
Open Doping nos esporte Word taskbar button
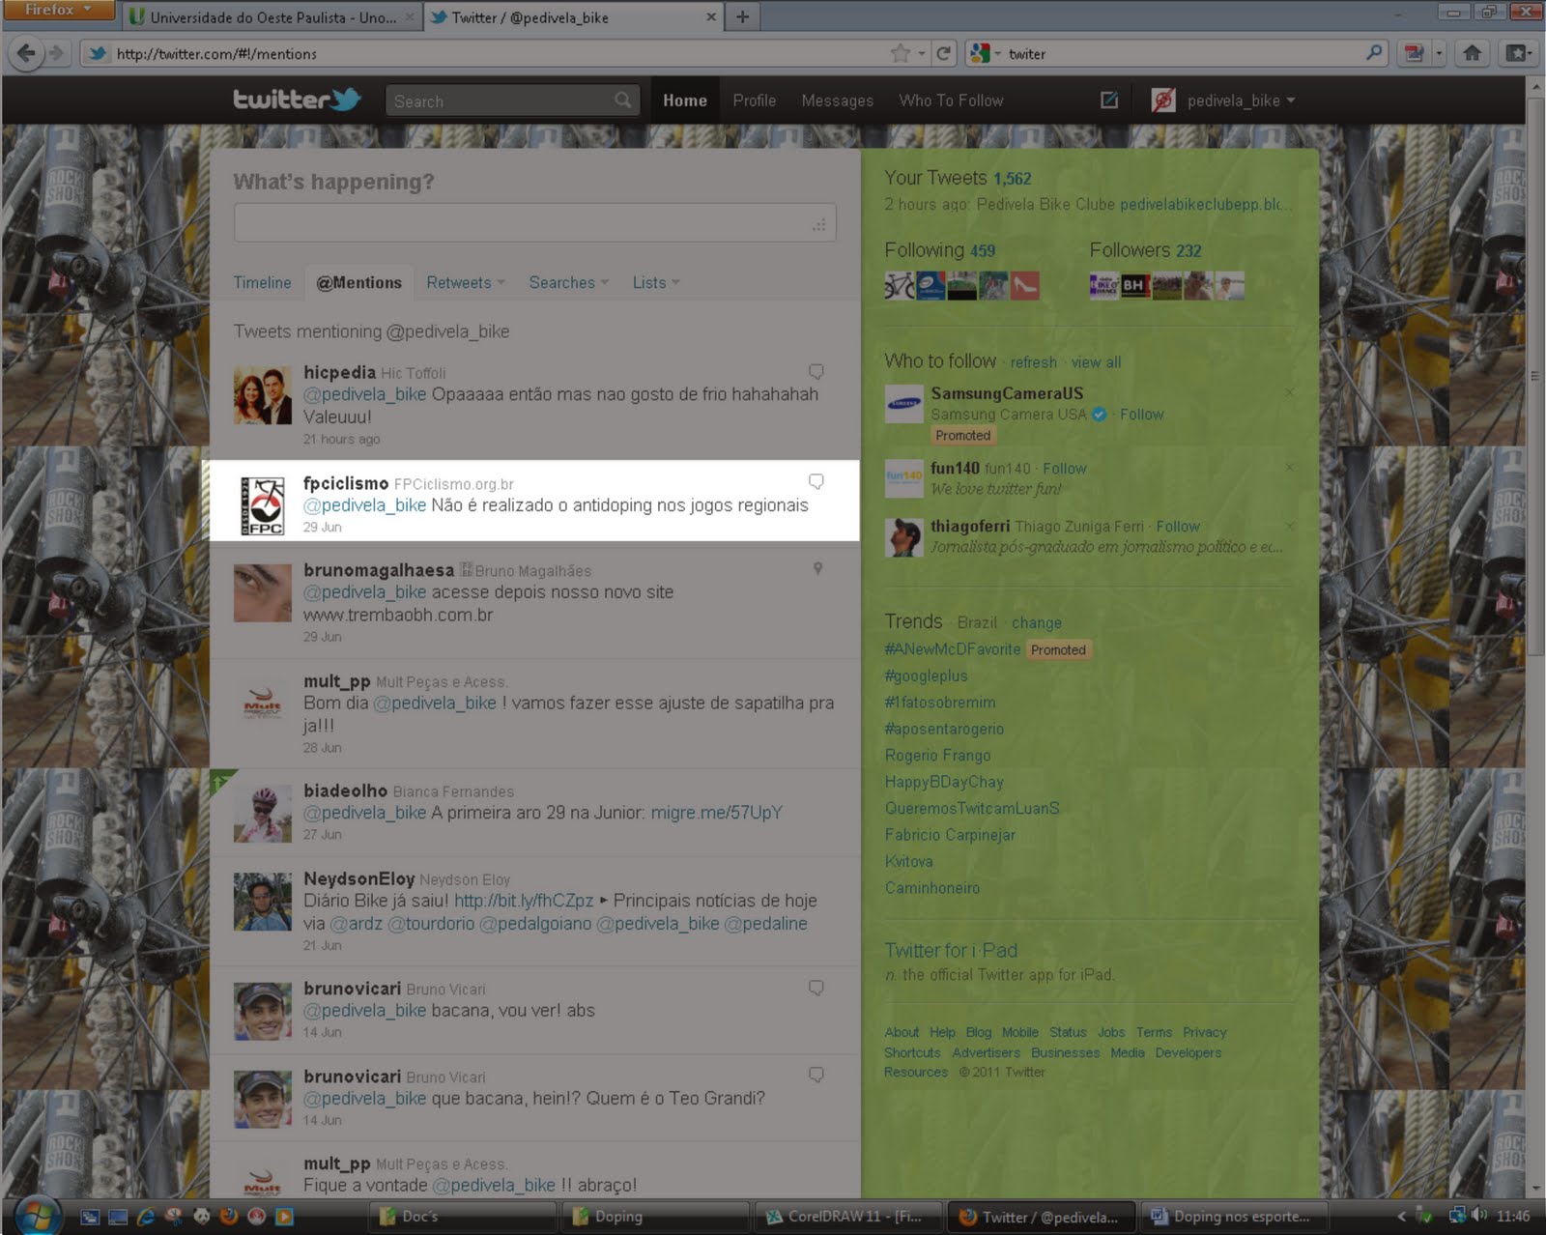click(1233, 1217)
